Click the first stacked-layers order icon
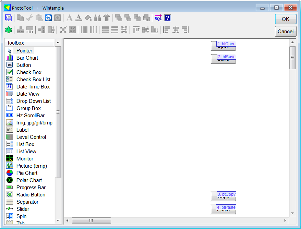Image resolution: width=301 pixels, height=229 pixels. (118, 18)
